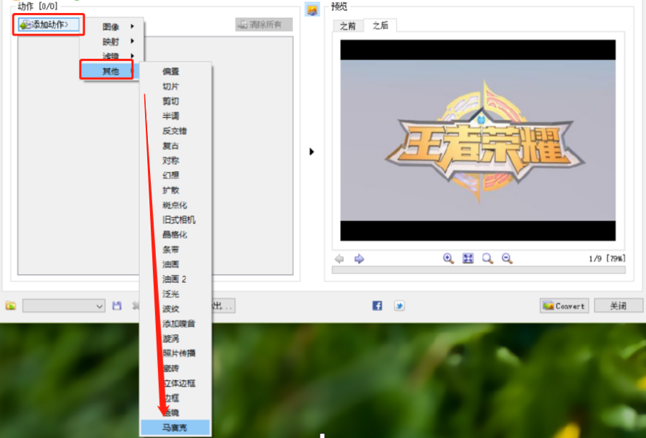
Task: Expand the 图像 submenu
Action: coord(112,27)
